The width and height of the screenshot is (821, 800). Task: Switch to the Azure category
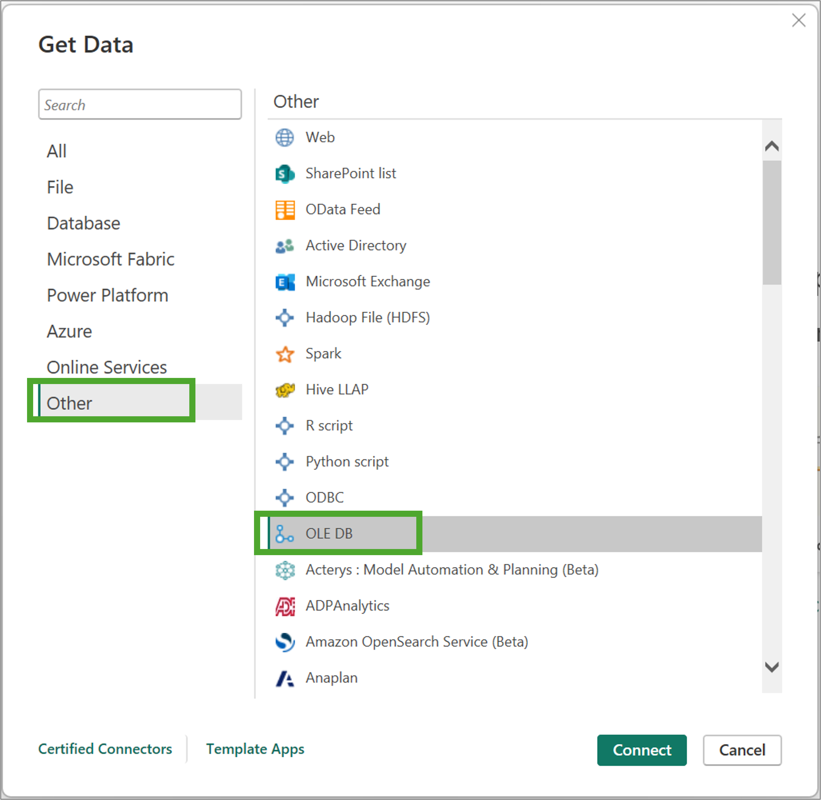69,332
